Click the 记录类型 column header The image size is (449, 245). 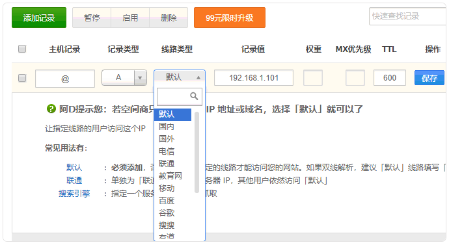(x=123, y=49)
